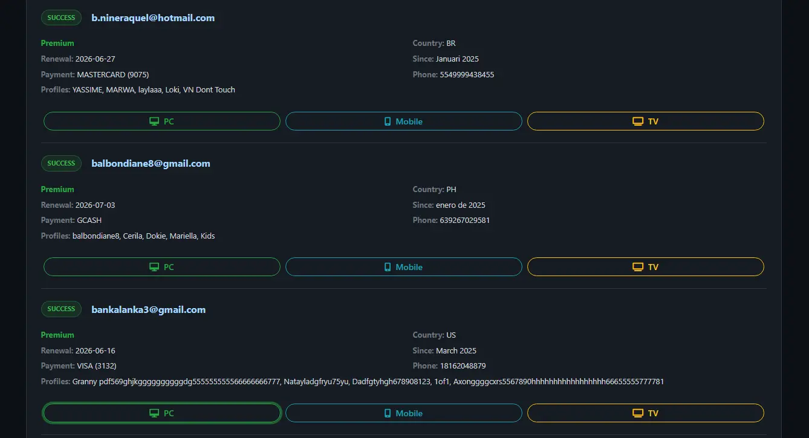Open the email link of the PH account
The width and height of the screenshot is (809, 438).
tap(151, 163)
